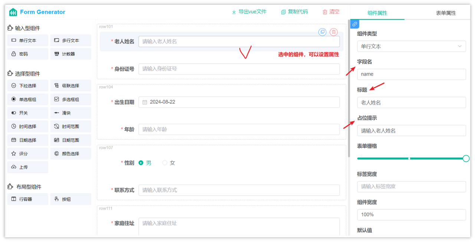Image resolution: width=475 pixels, height=242 pixels.
Task: Add a 上传 upload component
Action: pos(28,167)
